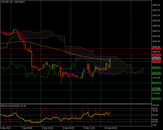Select the green 1795.75 price level tag

click(x=157, y=68)
